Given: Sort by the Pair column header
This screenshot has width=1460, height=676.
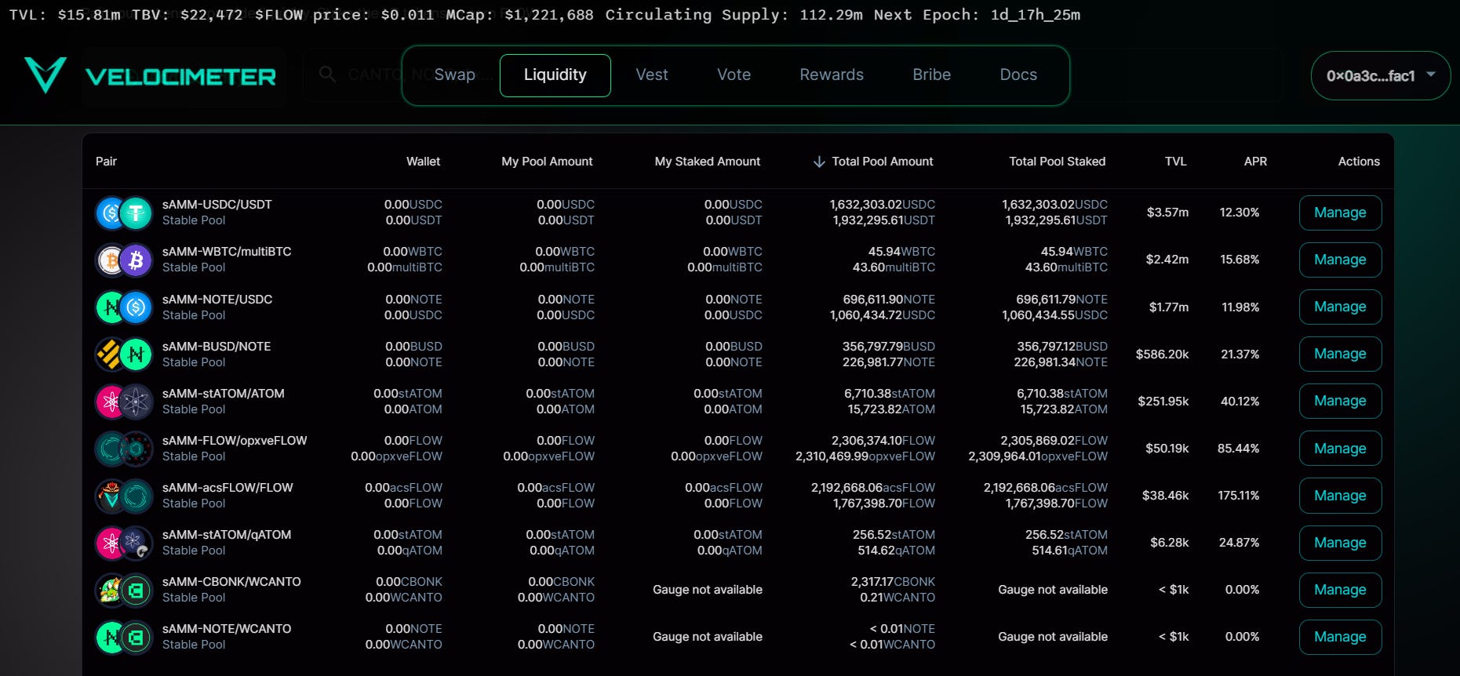Looking at the screenshot, I should [106, 162].
